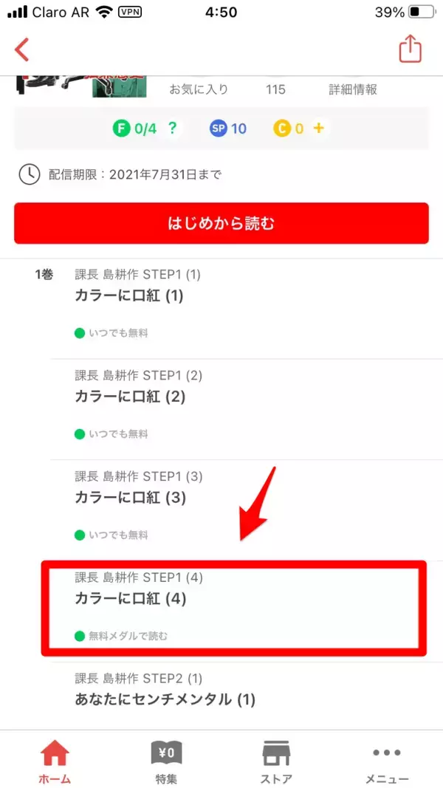Open chapter あなたにセンチメンタル (1)
This screenshot has width=443, height=788.
(165, 699)
